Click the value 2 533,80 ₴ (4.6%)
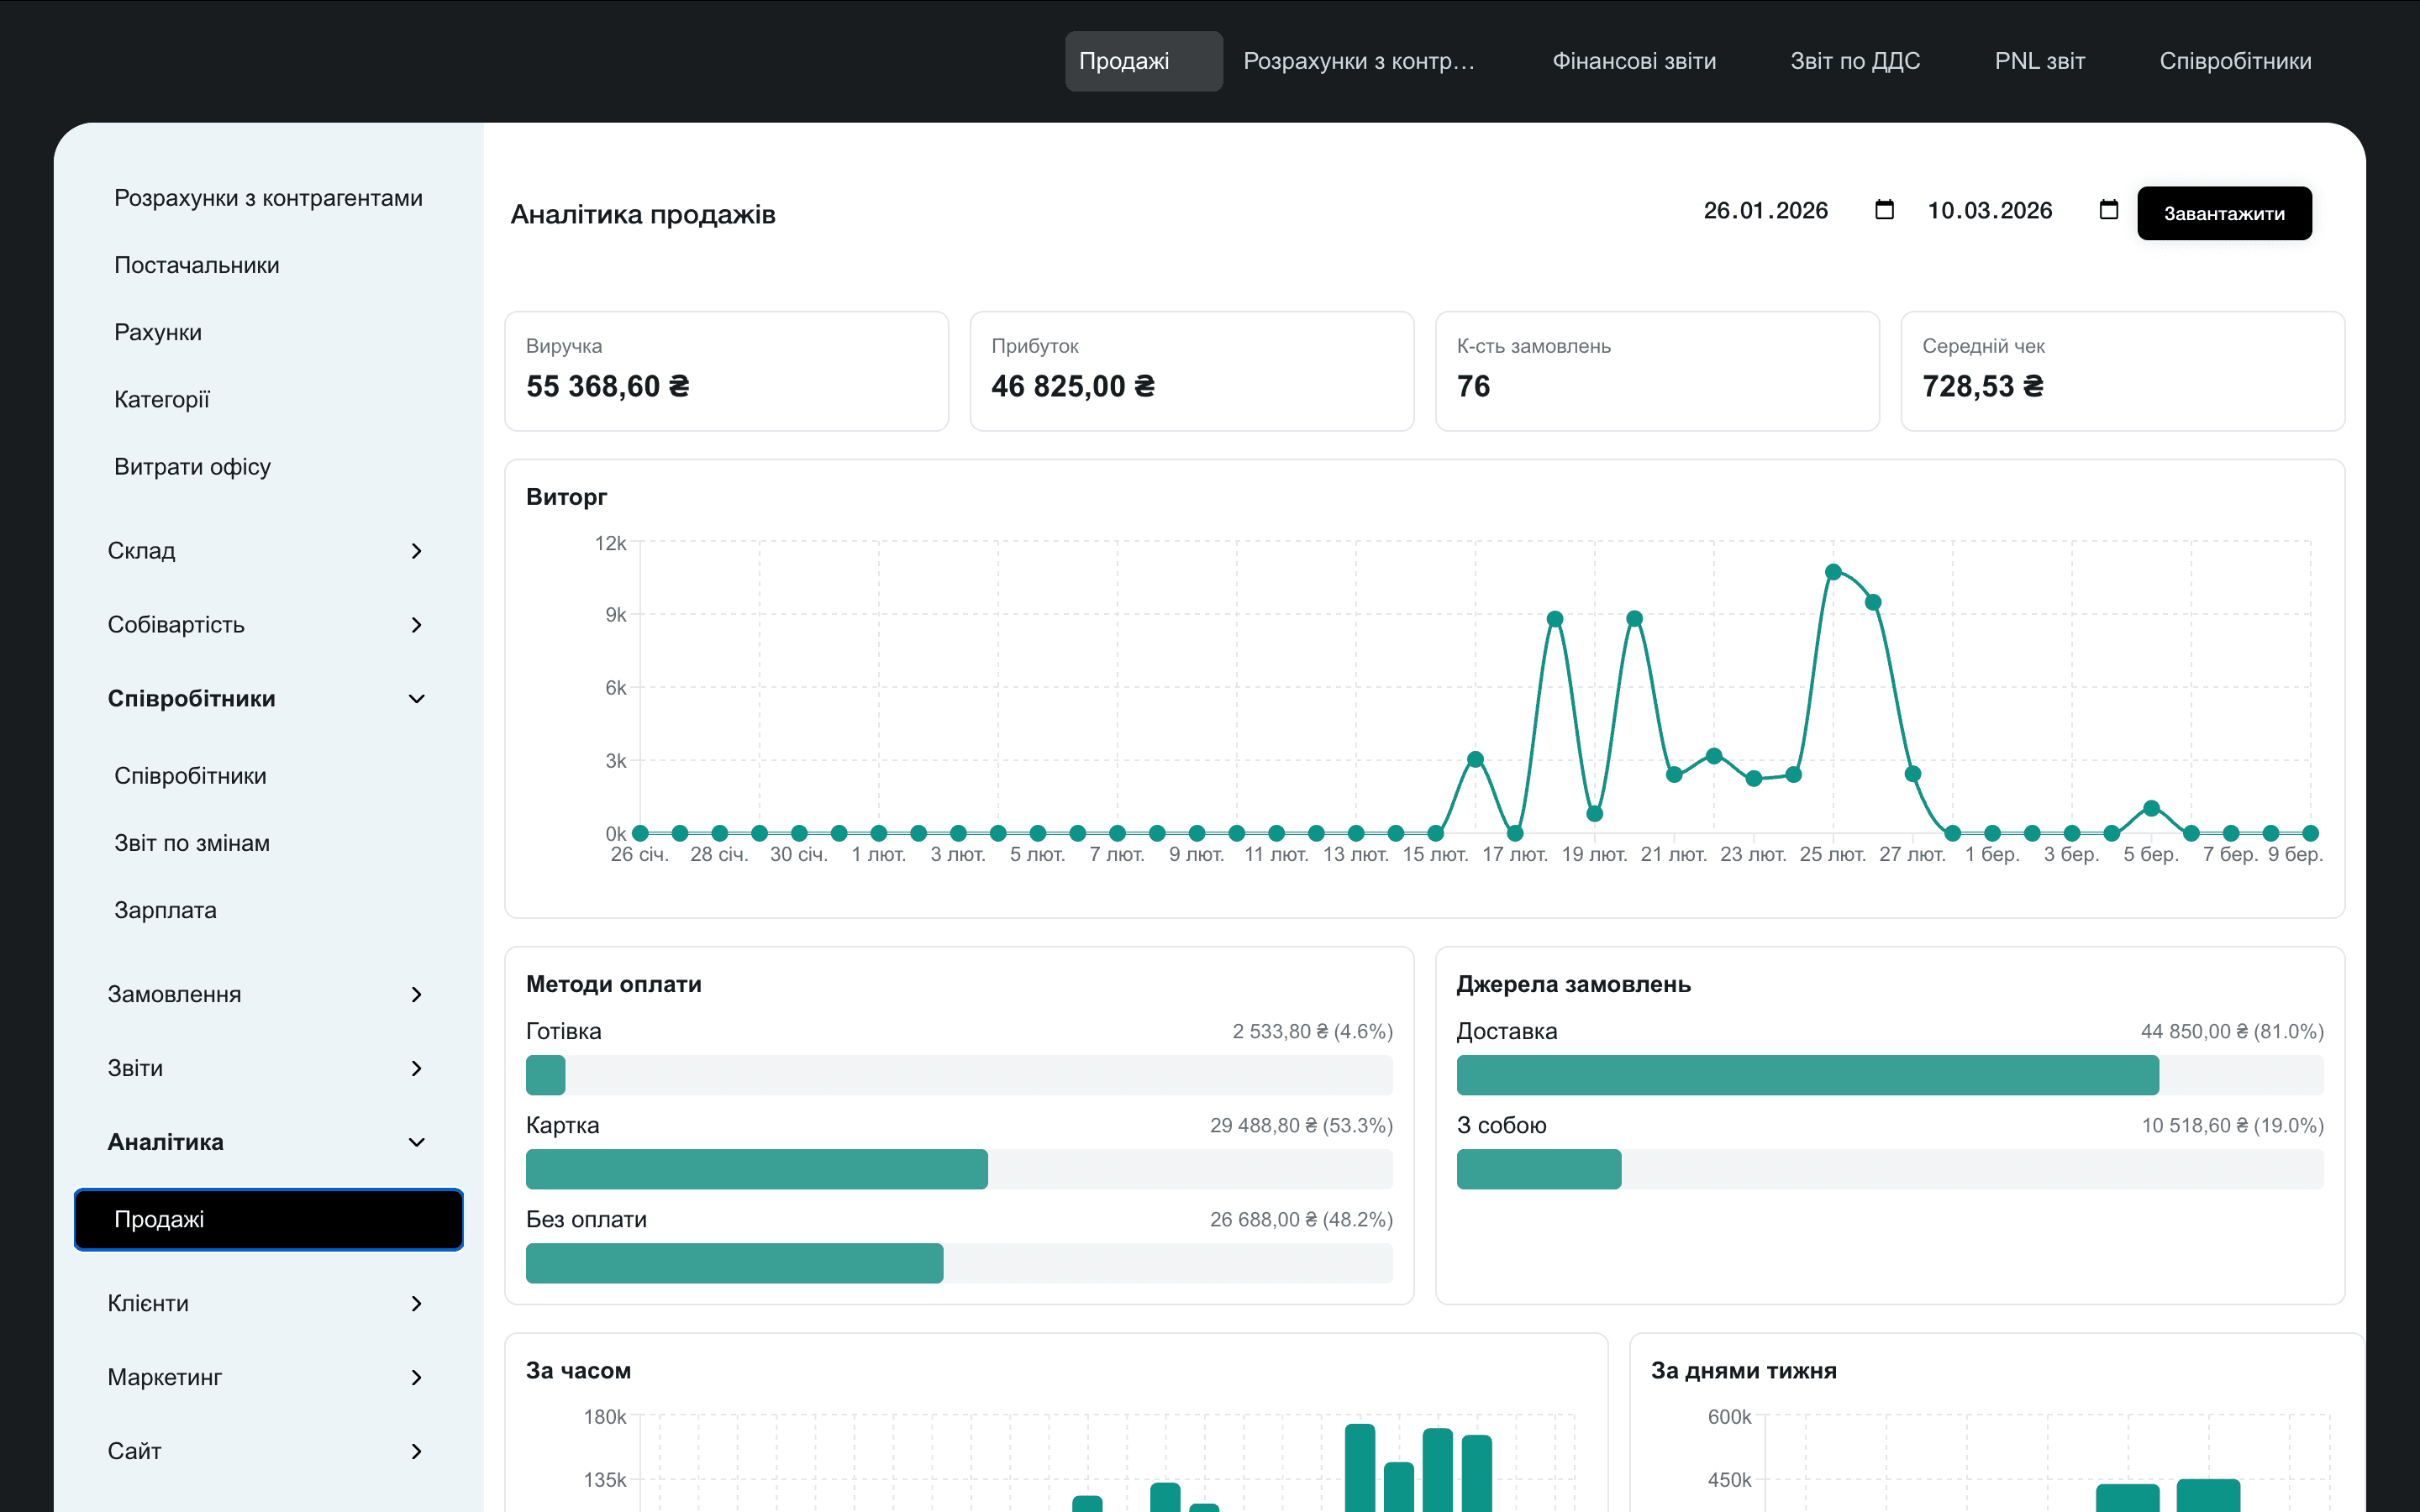Image resolution: width=2420 pixels, height=1512 pixels. point(1312,1031)
